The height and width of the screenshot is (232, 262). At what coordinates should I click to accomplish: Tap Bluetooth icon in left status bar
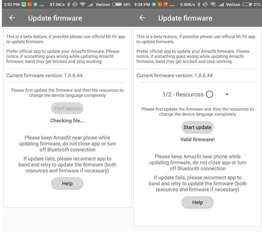point(68,4)
